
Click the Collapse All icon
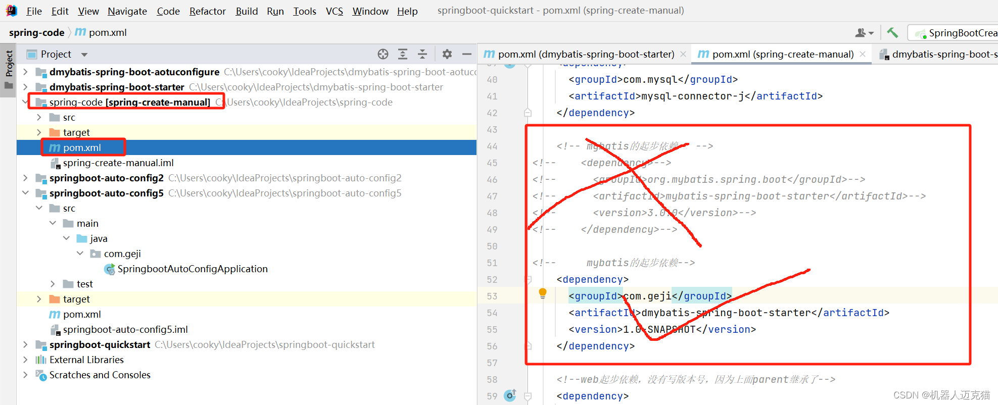click(422, 54)
